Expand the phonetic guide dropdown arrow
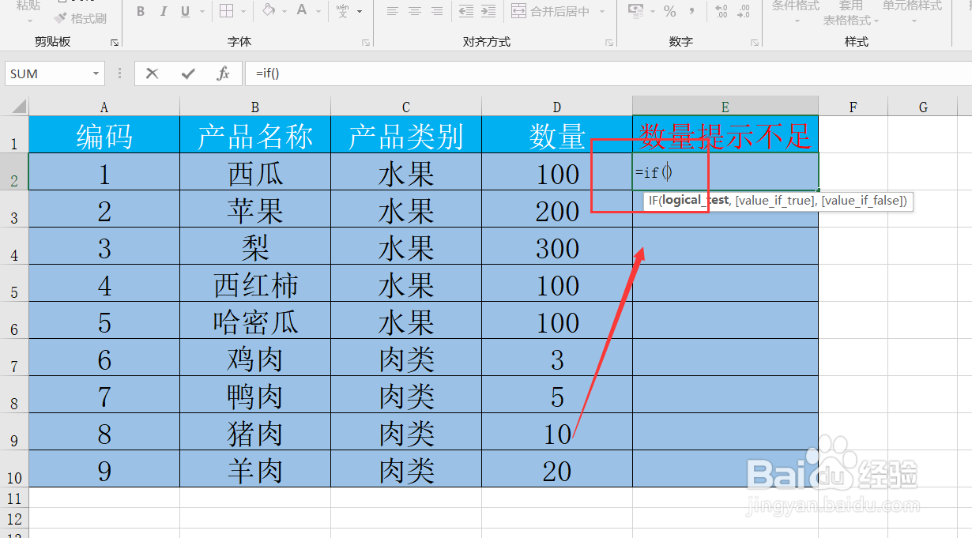Screen dimensions: 972x538 click(360, 11)
